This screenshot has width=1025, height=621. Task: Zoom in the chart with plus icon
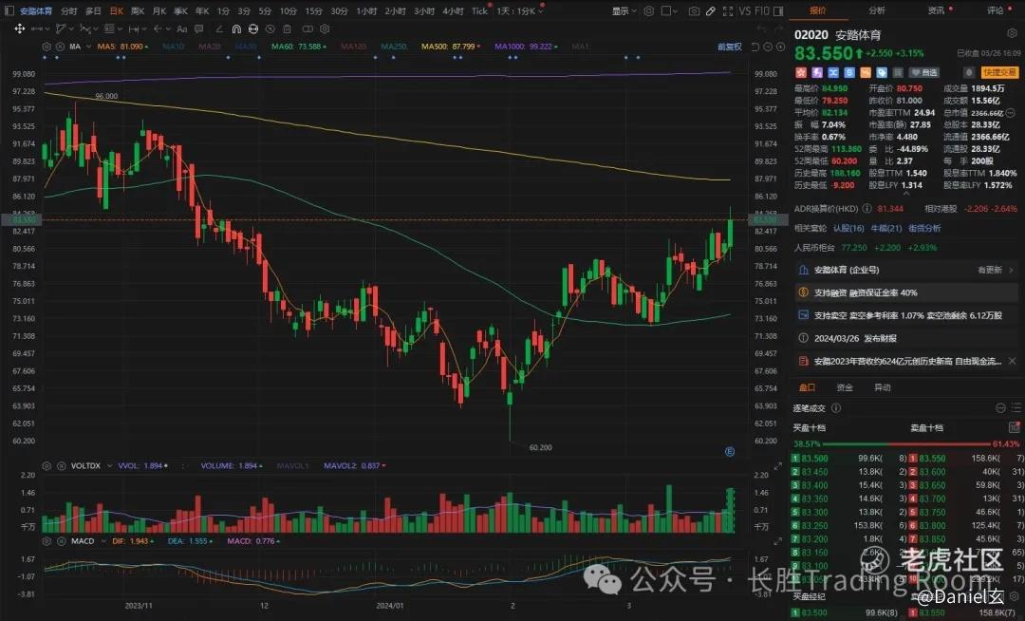tap(780, 47)
